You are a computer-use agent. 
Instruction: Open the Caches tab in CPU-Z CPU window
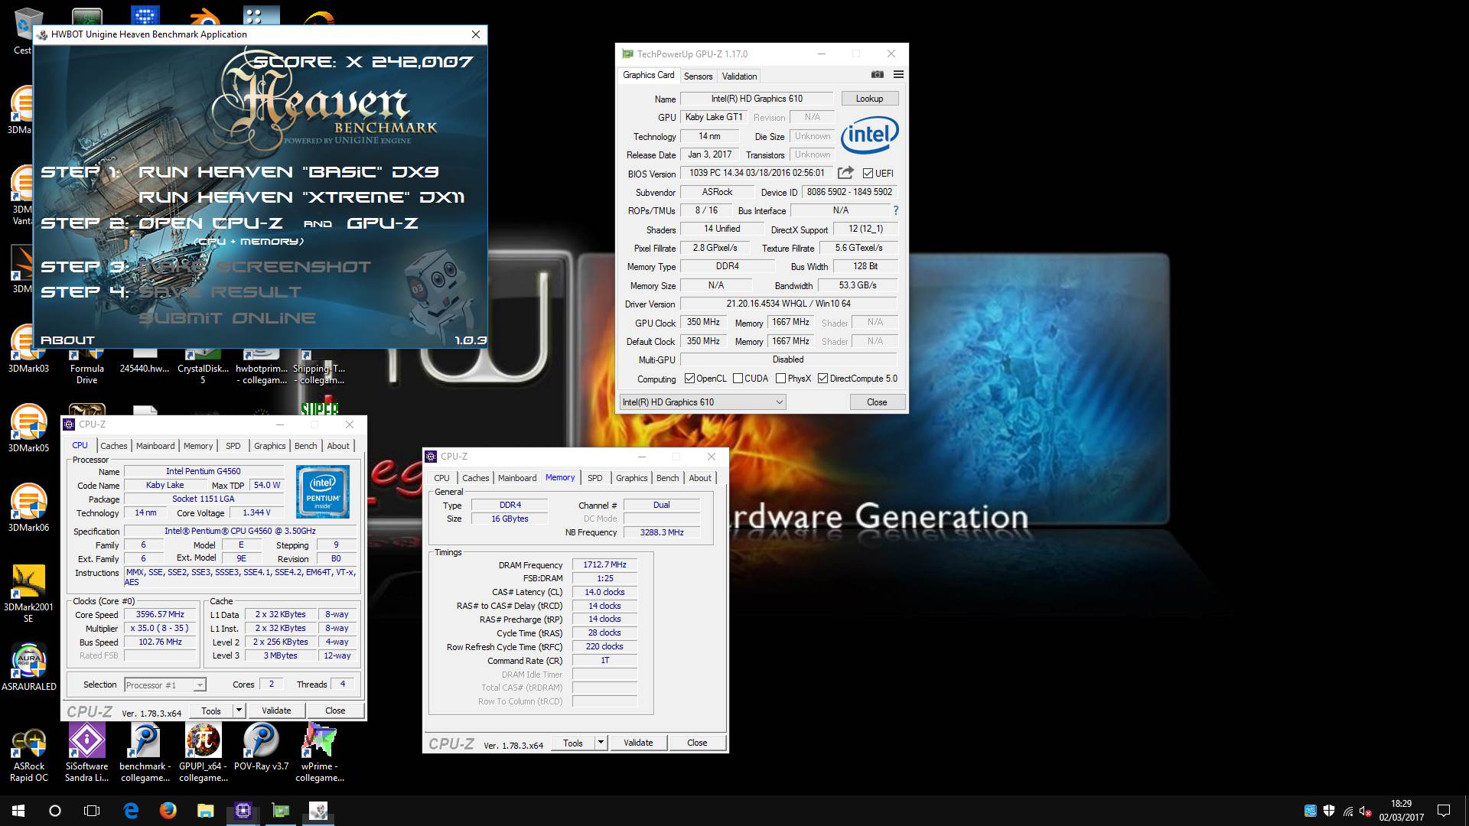[x=114, y=446]
